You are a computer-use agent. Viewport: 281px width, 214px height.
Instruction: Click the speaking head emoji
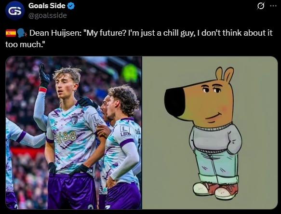click(x=22, y=33)
